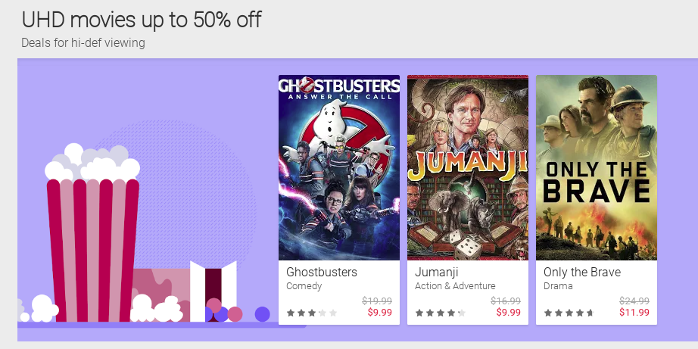Buy Ghostbusters at the $9.99 sale price
698x349 pixels.
(x=380, y=312)
